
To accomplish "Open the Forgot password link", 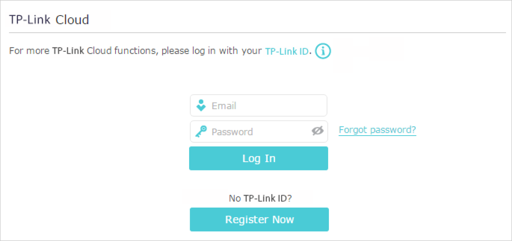I will point(377,130).
